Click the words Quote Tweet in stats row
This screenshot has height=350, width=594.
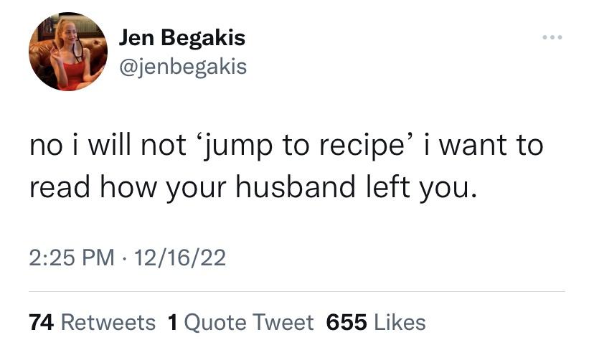pos(248,323)
